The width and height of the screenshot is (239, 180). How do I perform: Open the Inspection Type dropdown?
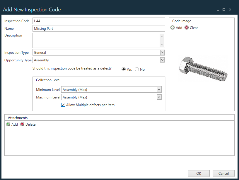(x=162, y=52)
